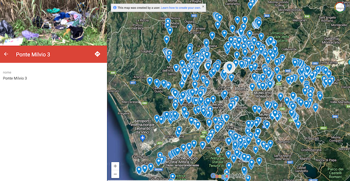Open the profile avatar at top right

point(340,7)
